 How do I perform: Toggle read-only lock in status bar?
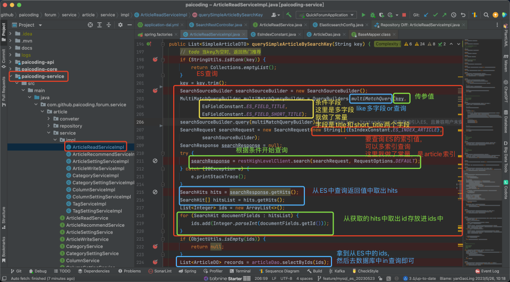pos(380,278)
